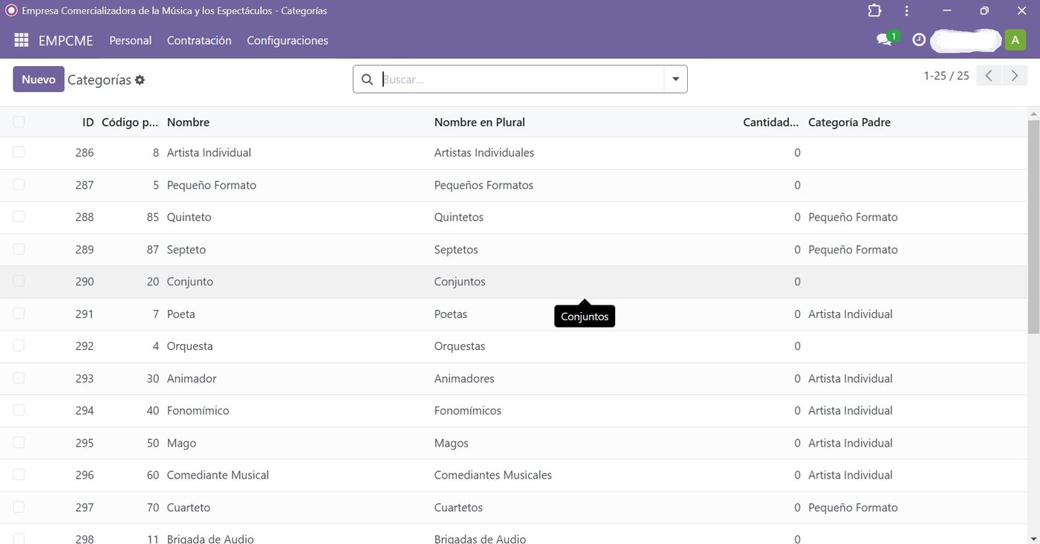Sort by the Nombre column header

[188, 122]
